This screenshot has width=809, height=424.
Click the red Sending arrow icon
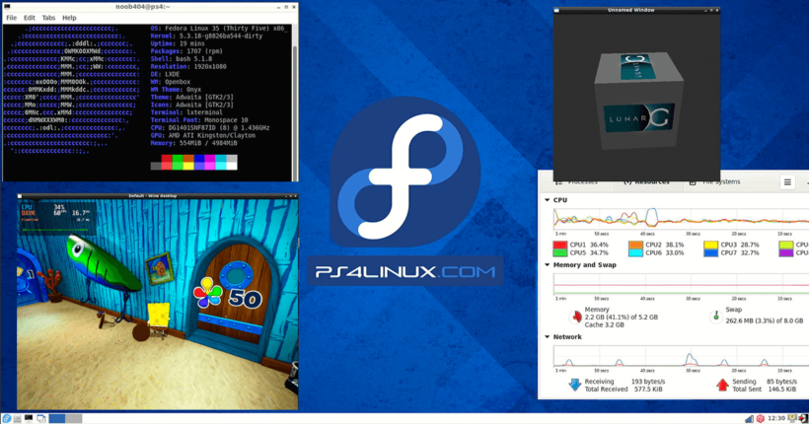[722, 385]
